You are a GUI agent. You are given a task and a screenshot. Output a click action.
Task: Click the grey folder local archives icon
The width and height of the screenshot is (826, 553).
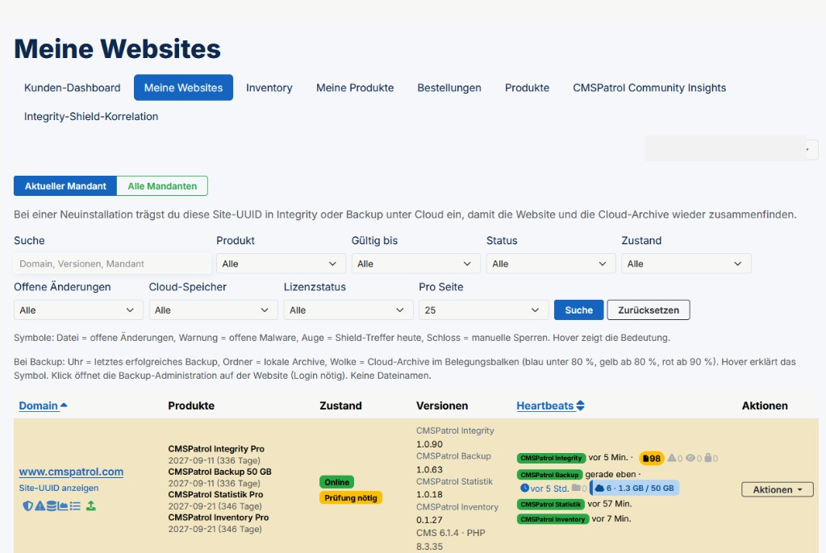point(576,488)
